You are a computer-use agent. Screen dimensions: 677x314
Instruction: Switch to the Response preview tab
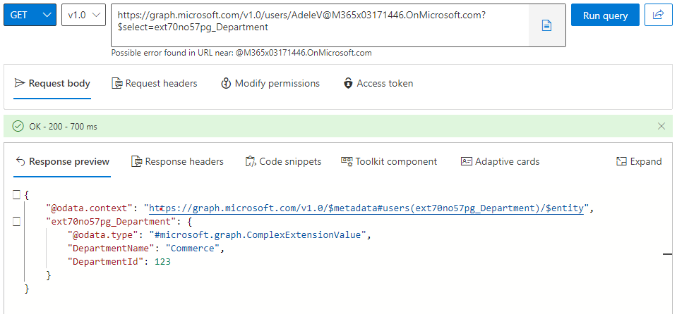pos(62,161)
